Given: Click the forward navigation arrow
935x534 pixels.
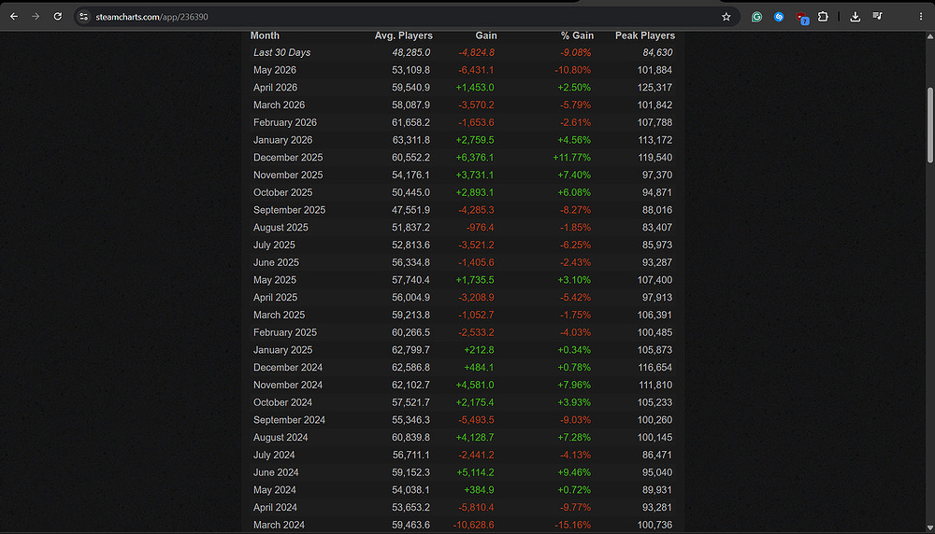Looking at the screenshot, I should point(36,17).
